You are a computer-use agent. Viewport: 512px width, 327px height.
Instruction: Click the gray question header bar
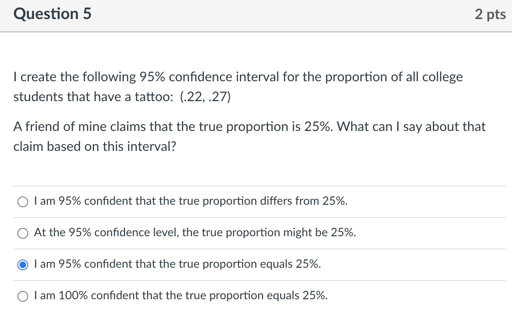click(256, 16)
